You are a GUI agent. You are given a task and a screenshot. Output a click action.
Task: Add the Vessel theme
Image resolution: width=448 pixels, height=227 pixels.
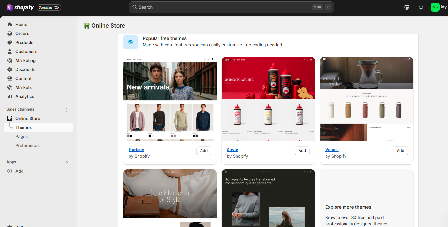(400, 151)
